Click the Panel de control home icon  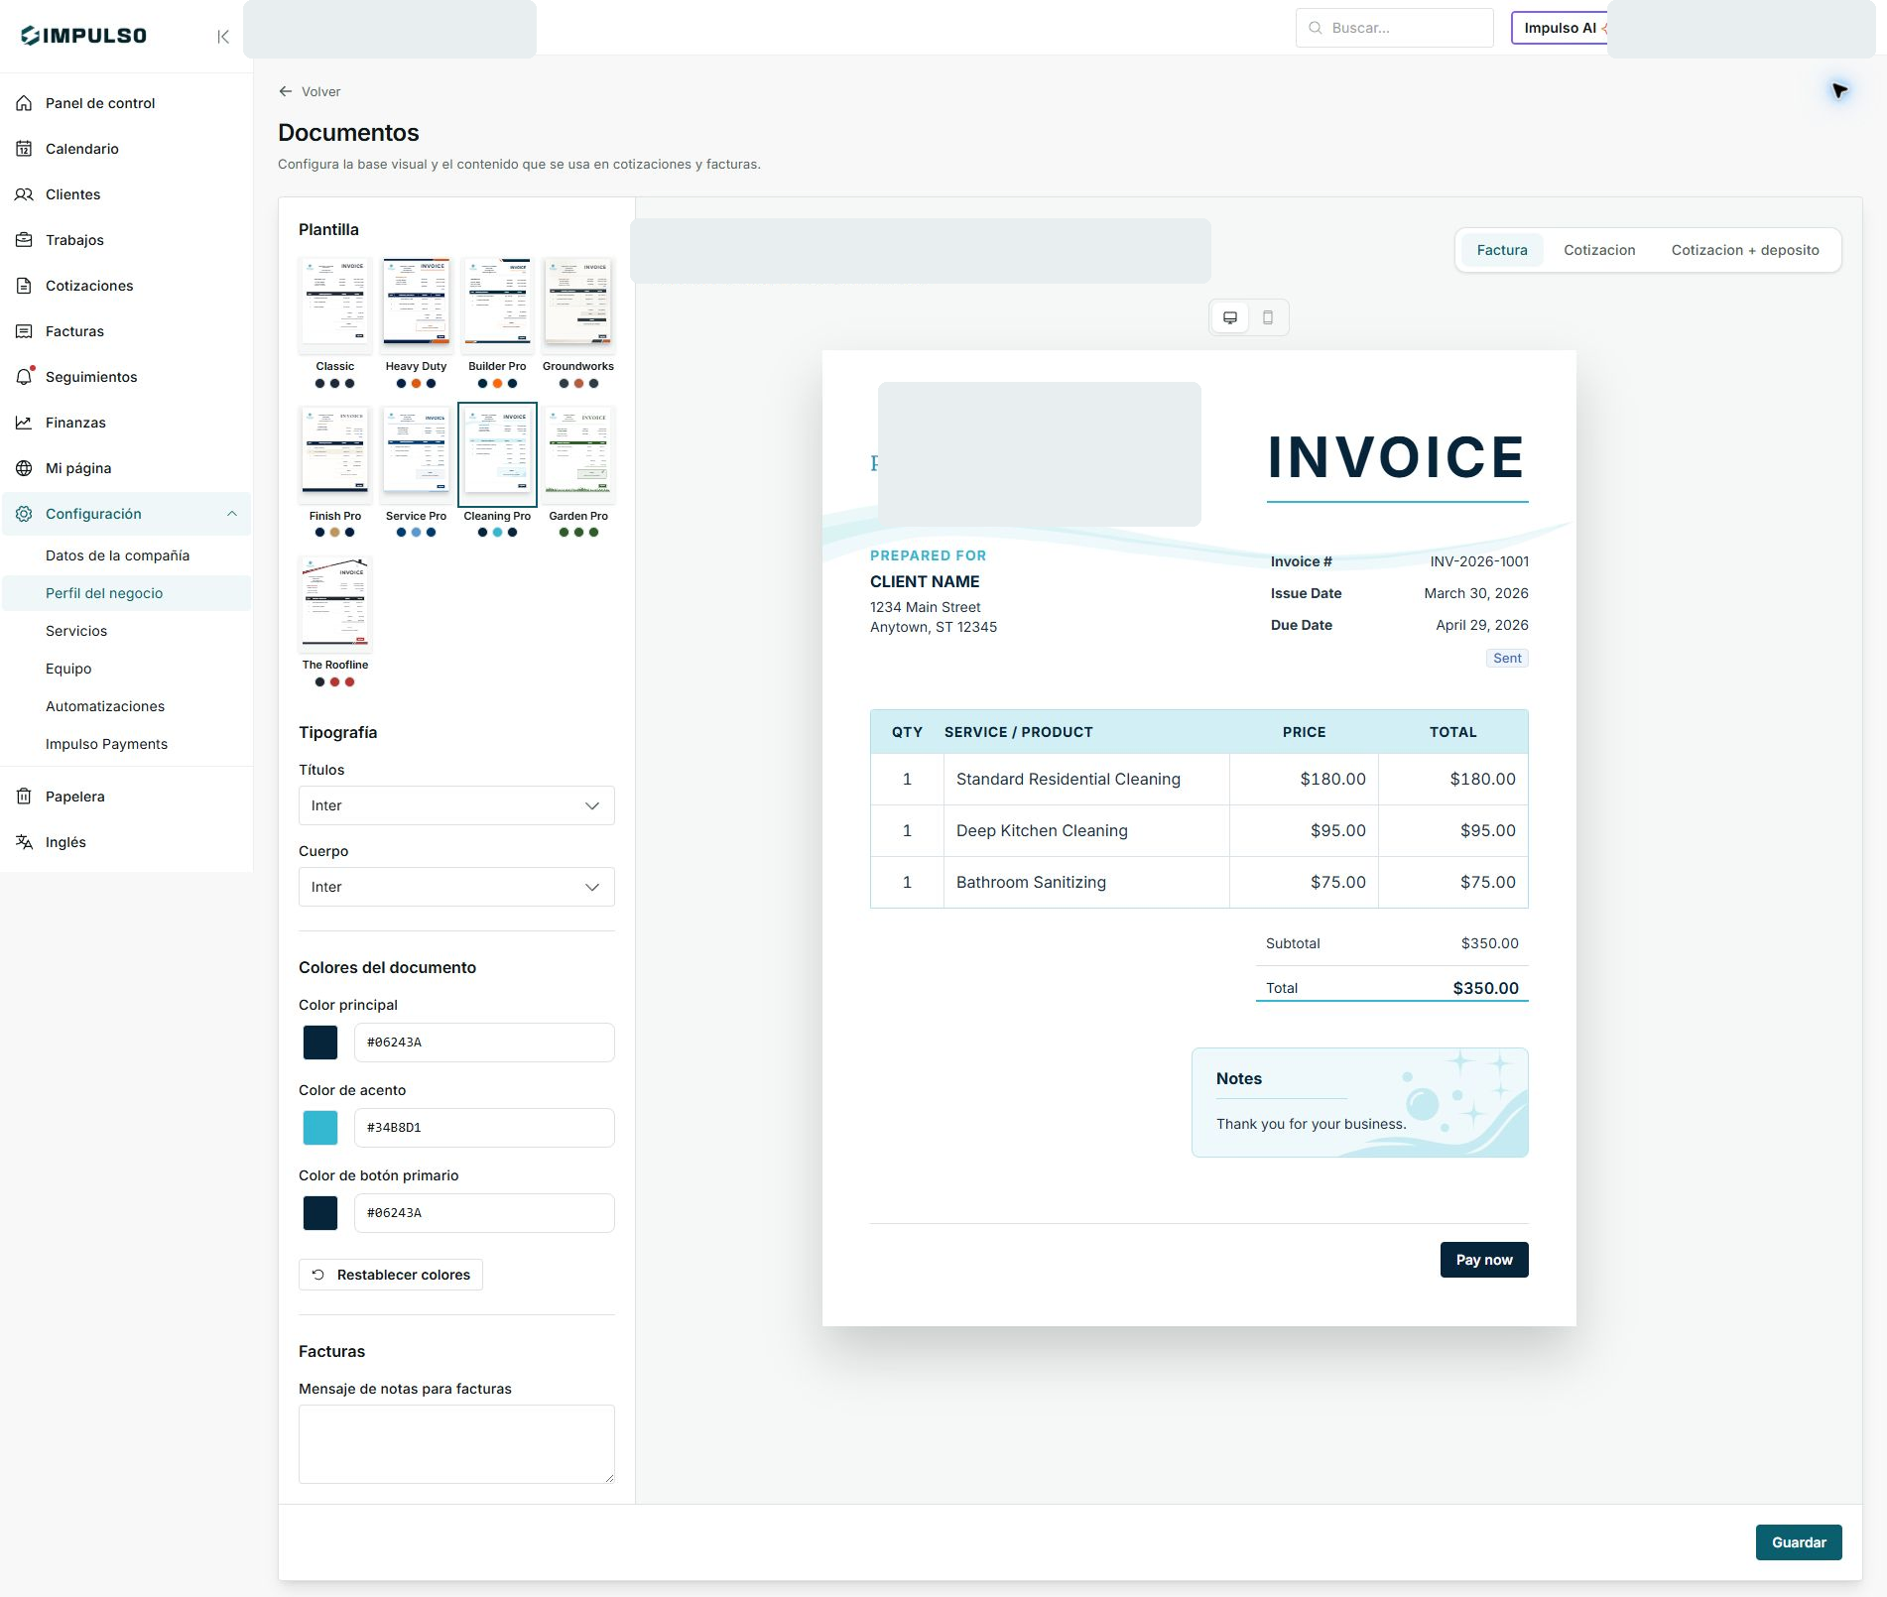[x=24, y=103]
